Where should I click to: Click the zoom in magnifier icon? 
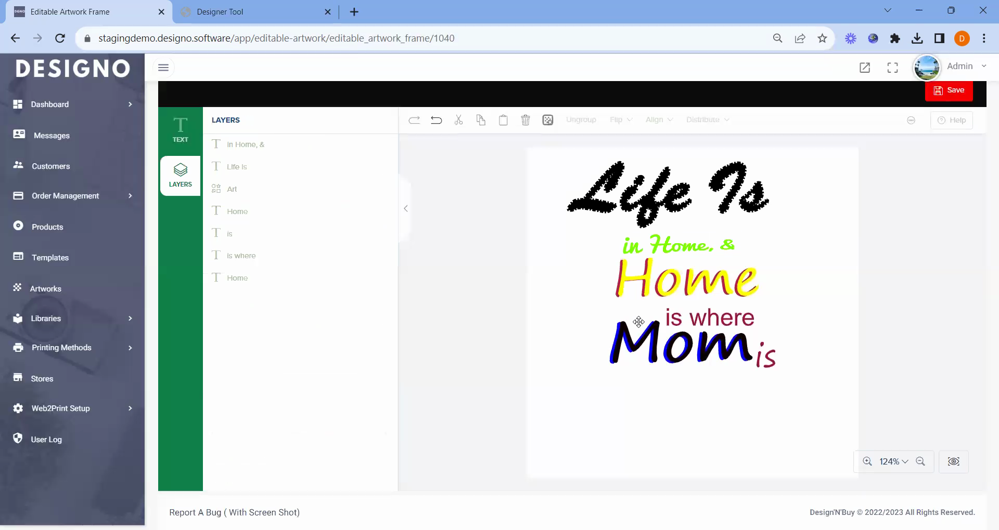coord(867,461)
